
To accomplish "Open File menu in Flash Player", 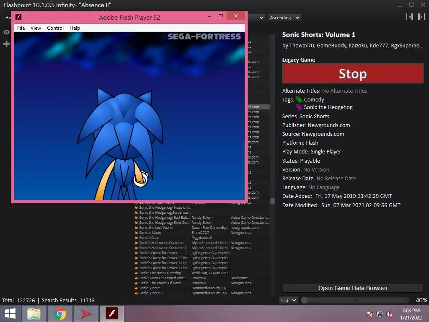I will 21,28.
